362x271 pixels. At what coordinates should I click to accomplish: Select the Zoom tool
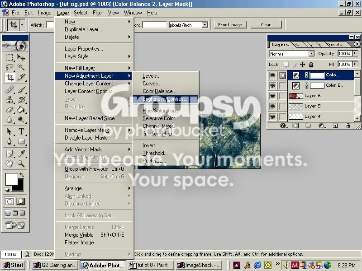click(21, 164)
